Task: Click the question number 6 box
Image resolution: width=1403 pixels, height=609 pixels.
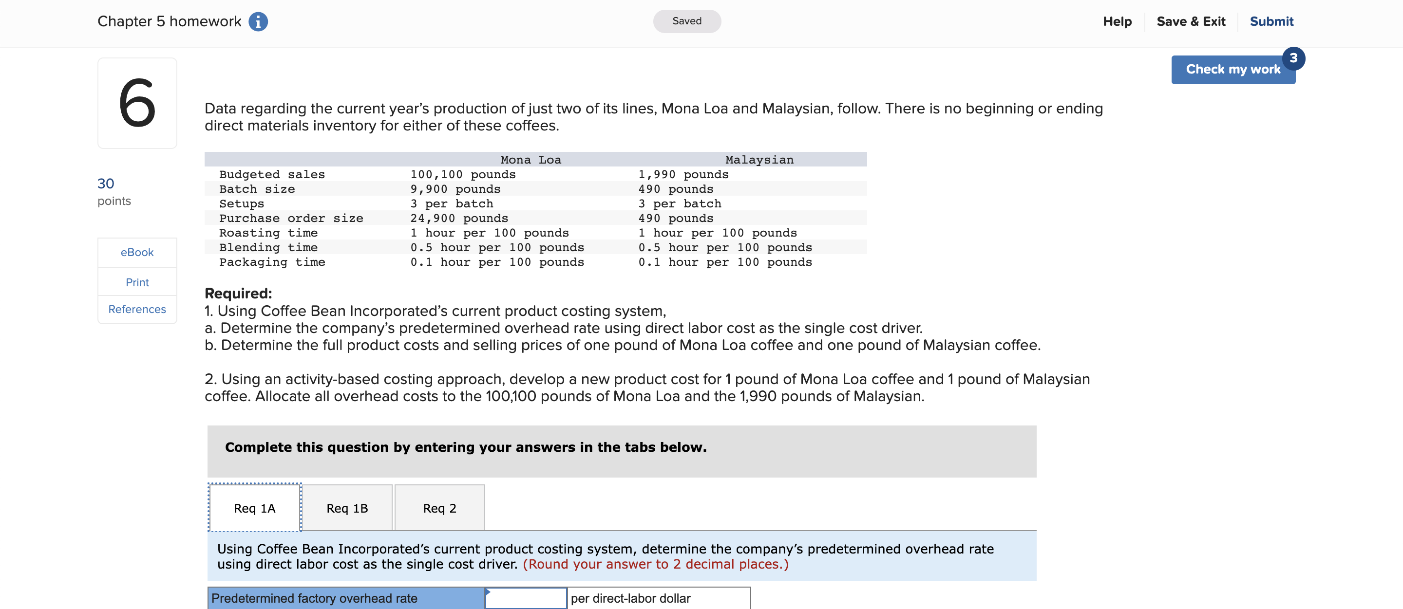Action: point(137,102)
